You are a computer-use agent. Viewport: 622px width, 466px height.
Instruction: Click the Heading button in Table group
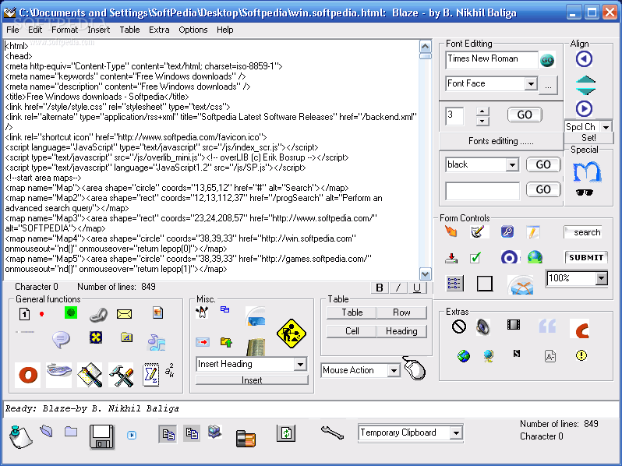[x=401, y=331]
